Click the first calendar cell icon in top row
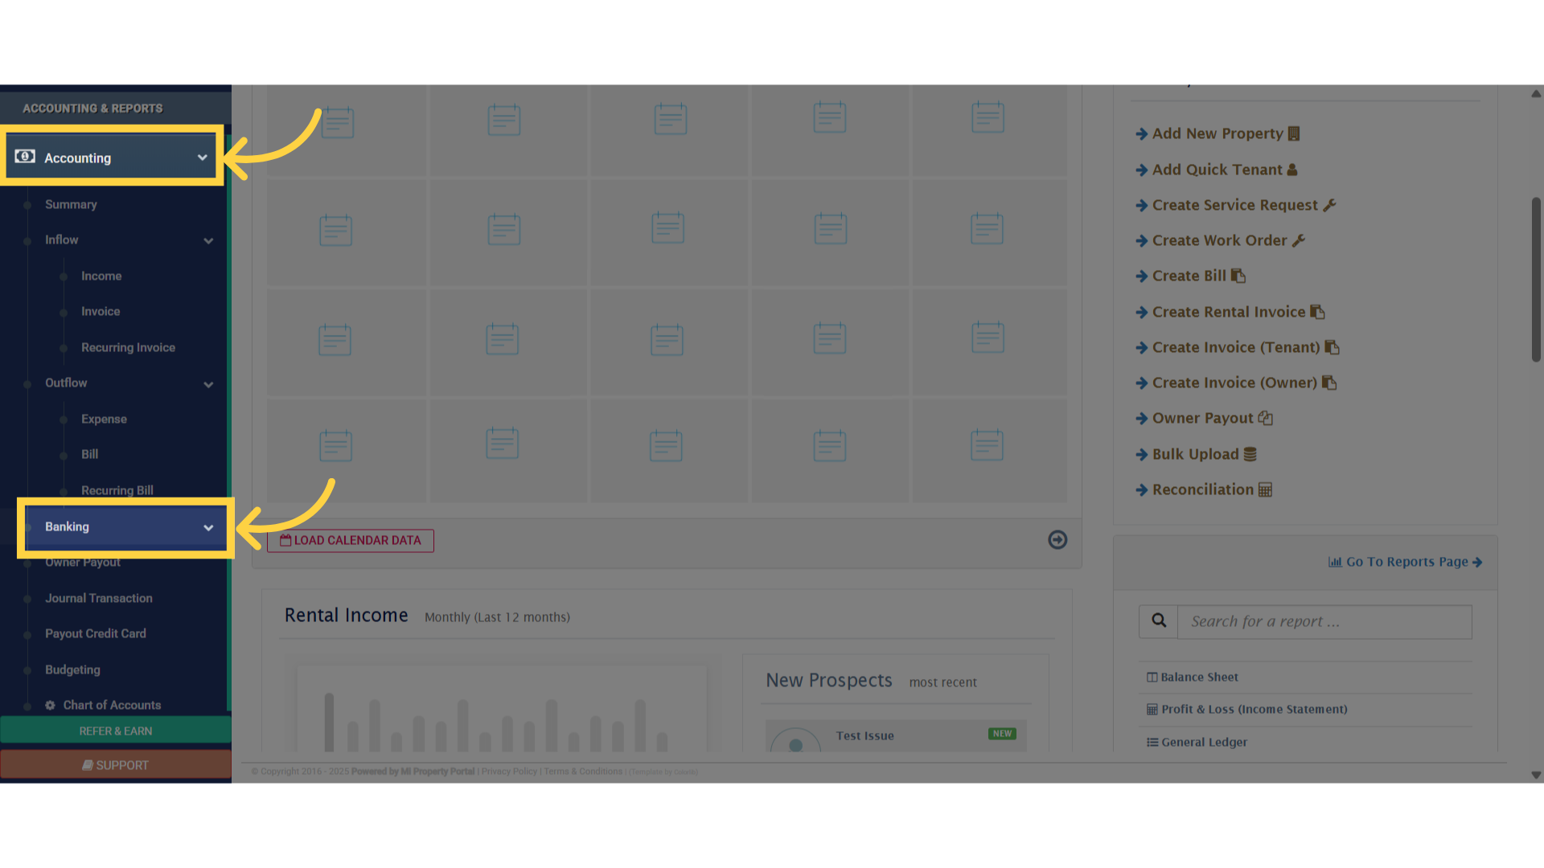Viewport: 1544px width, 868px height. click(x=338, y=122)
